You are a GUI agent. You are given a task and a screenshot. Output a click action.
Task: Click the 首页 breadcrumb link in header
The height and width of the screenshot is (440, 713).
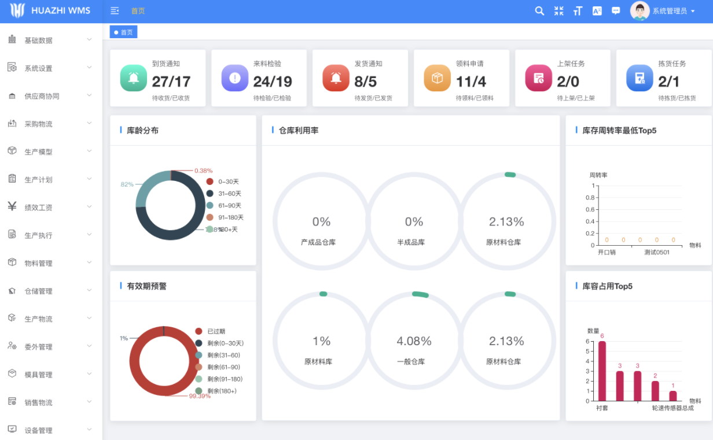pos(138,11)
